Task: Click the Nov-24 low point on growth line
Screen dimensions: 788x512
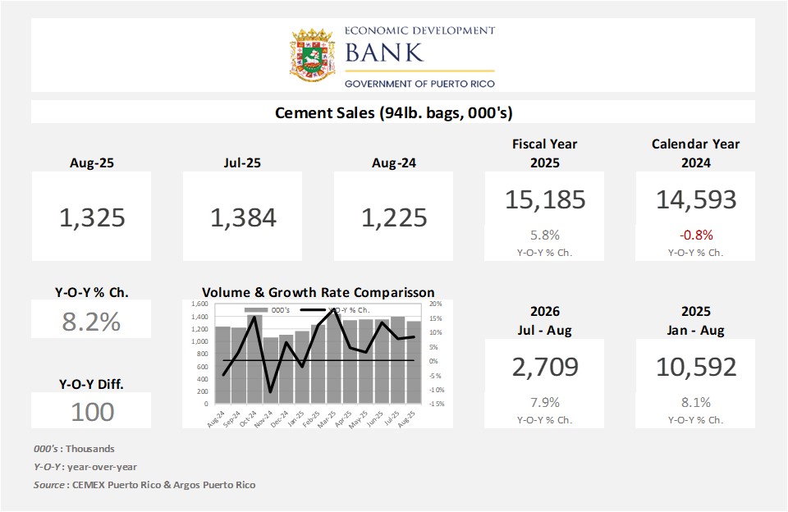Action: [270, 392]
